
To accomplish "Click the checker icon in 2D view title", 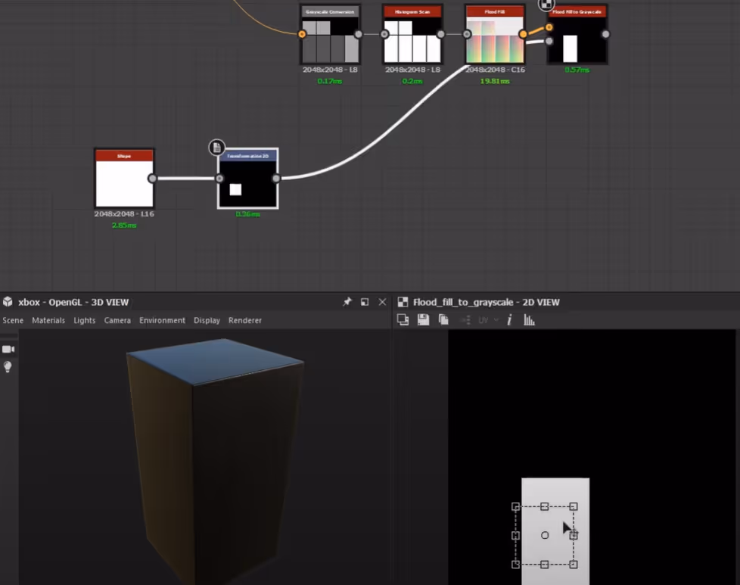I will (x=403, y=302).
